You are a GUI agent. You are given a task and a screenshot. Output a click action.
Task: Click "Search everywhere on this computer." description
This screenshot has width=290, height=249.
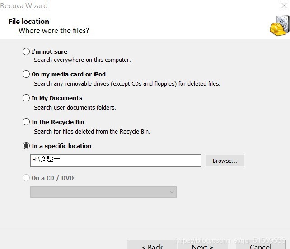82,60
